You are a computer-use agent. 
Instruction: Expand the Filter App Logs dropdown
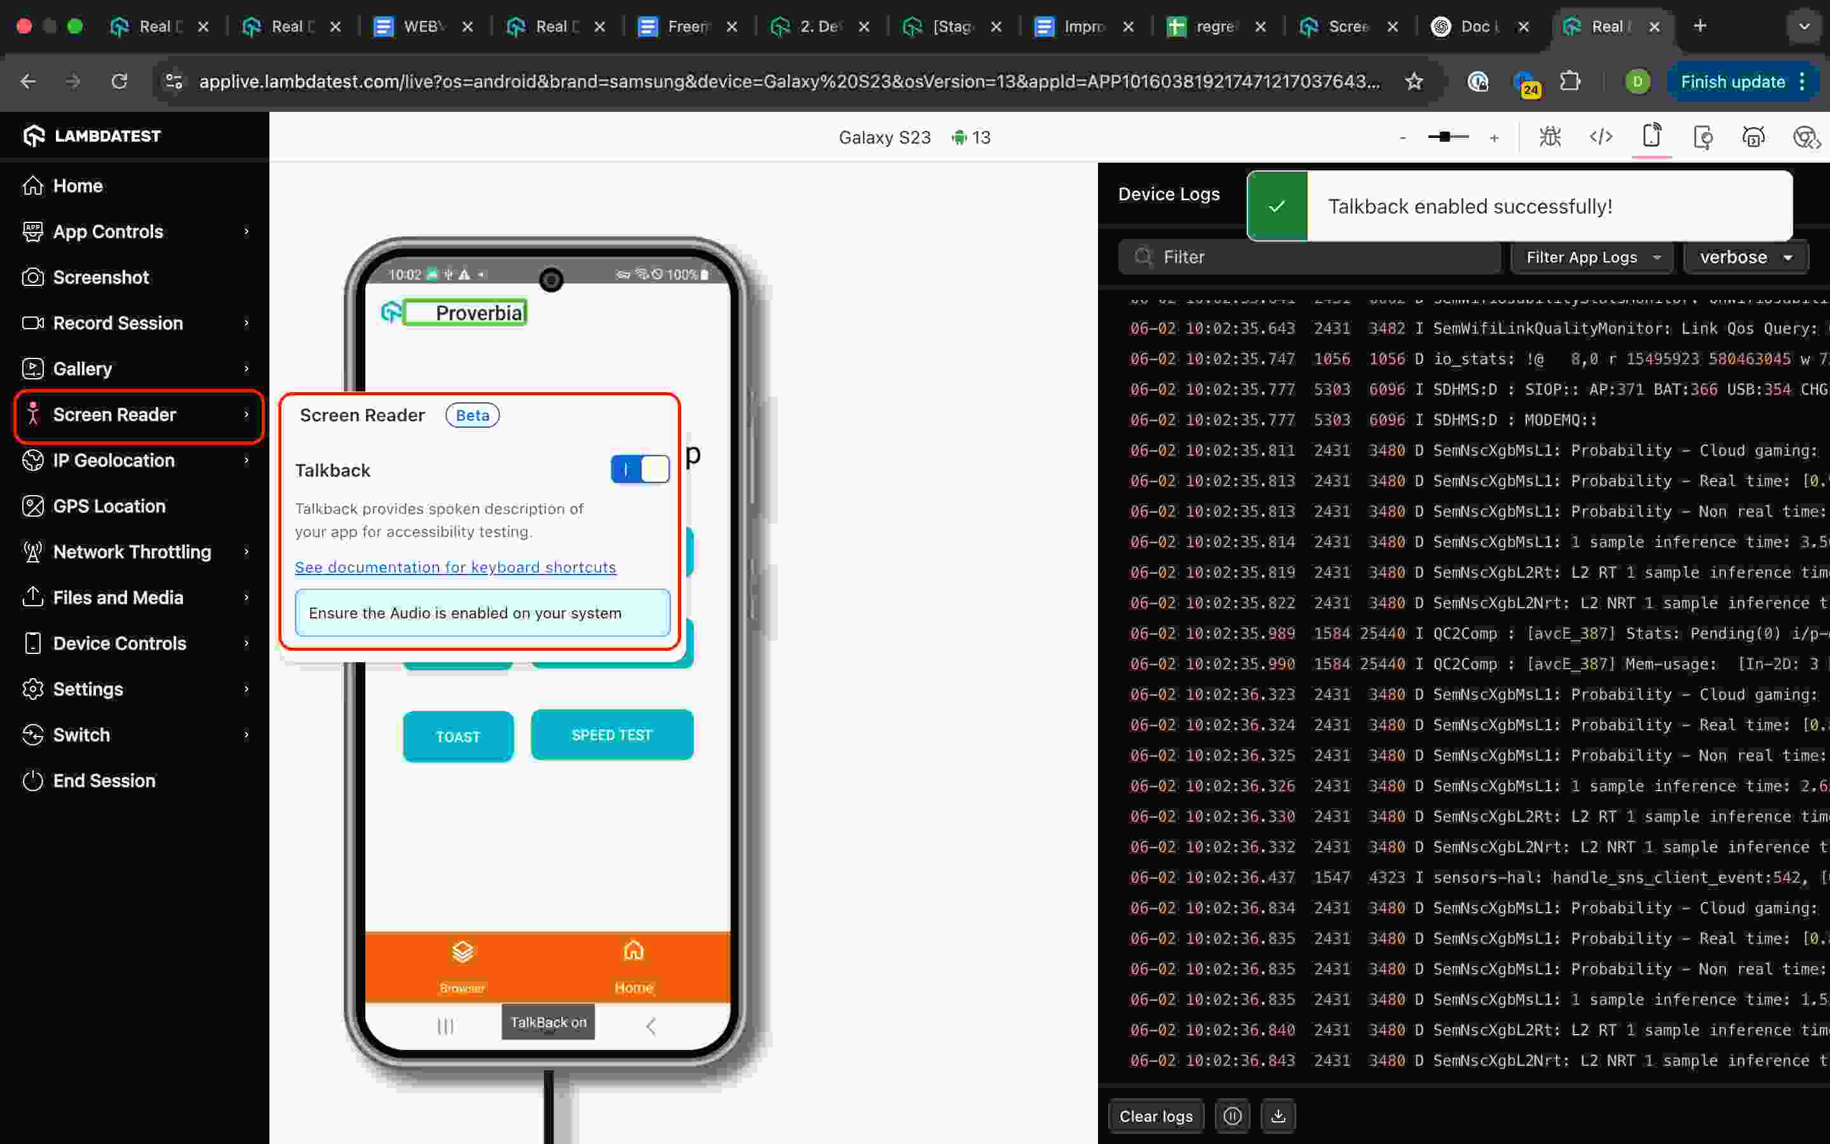coord(1592,257)
